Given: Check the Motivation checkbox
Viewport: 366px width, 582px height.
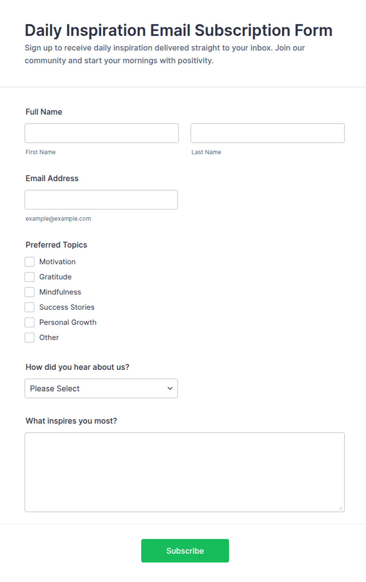Looking at the screenshot, I should click(x=30, y=262).
